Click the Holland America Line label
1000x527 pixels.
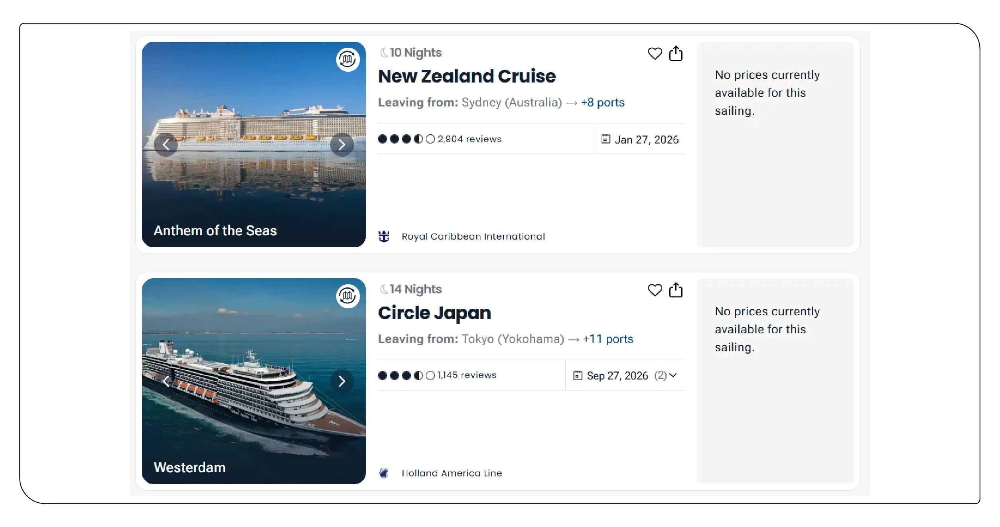[x=452, y=473]
